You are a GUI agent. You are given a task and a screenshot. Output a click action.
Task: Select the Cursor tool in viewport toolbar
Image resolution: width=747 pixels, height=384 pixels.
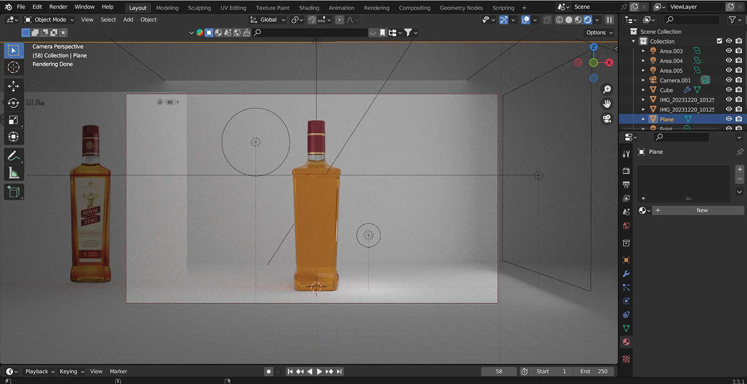14,67
